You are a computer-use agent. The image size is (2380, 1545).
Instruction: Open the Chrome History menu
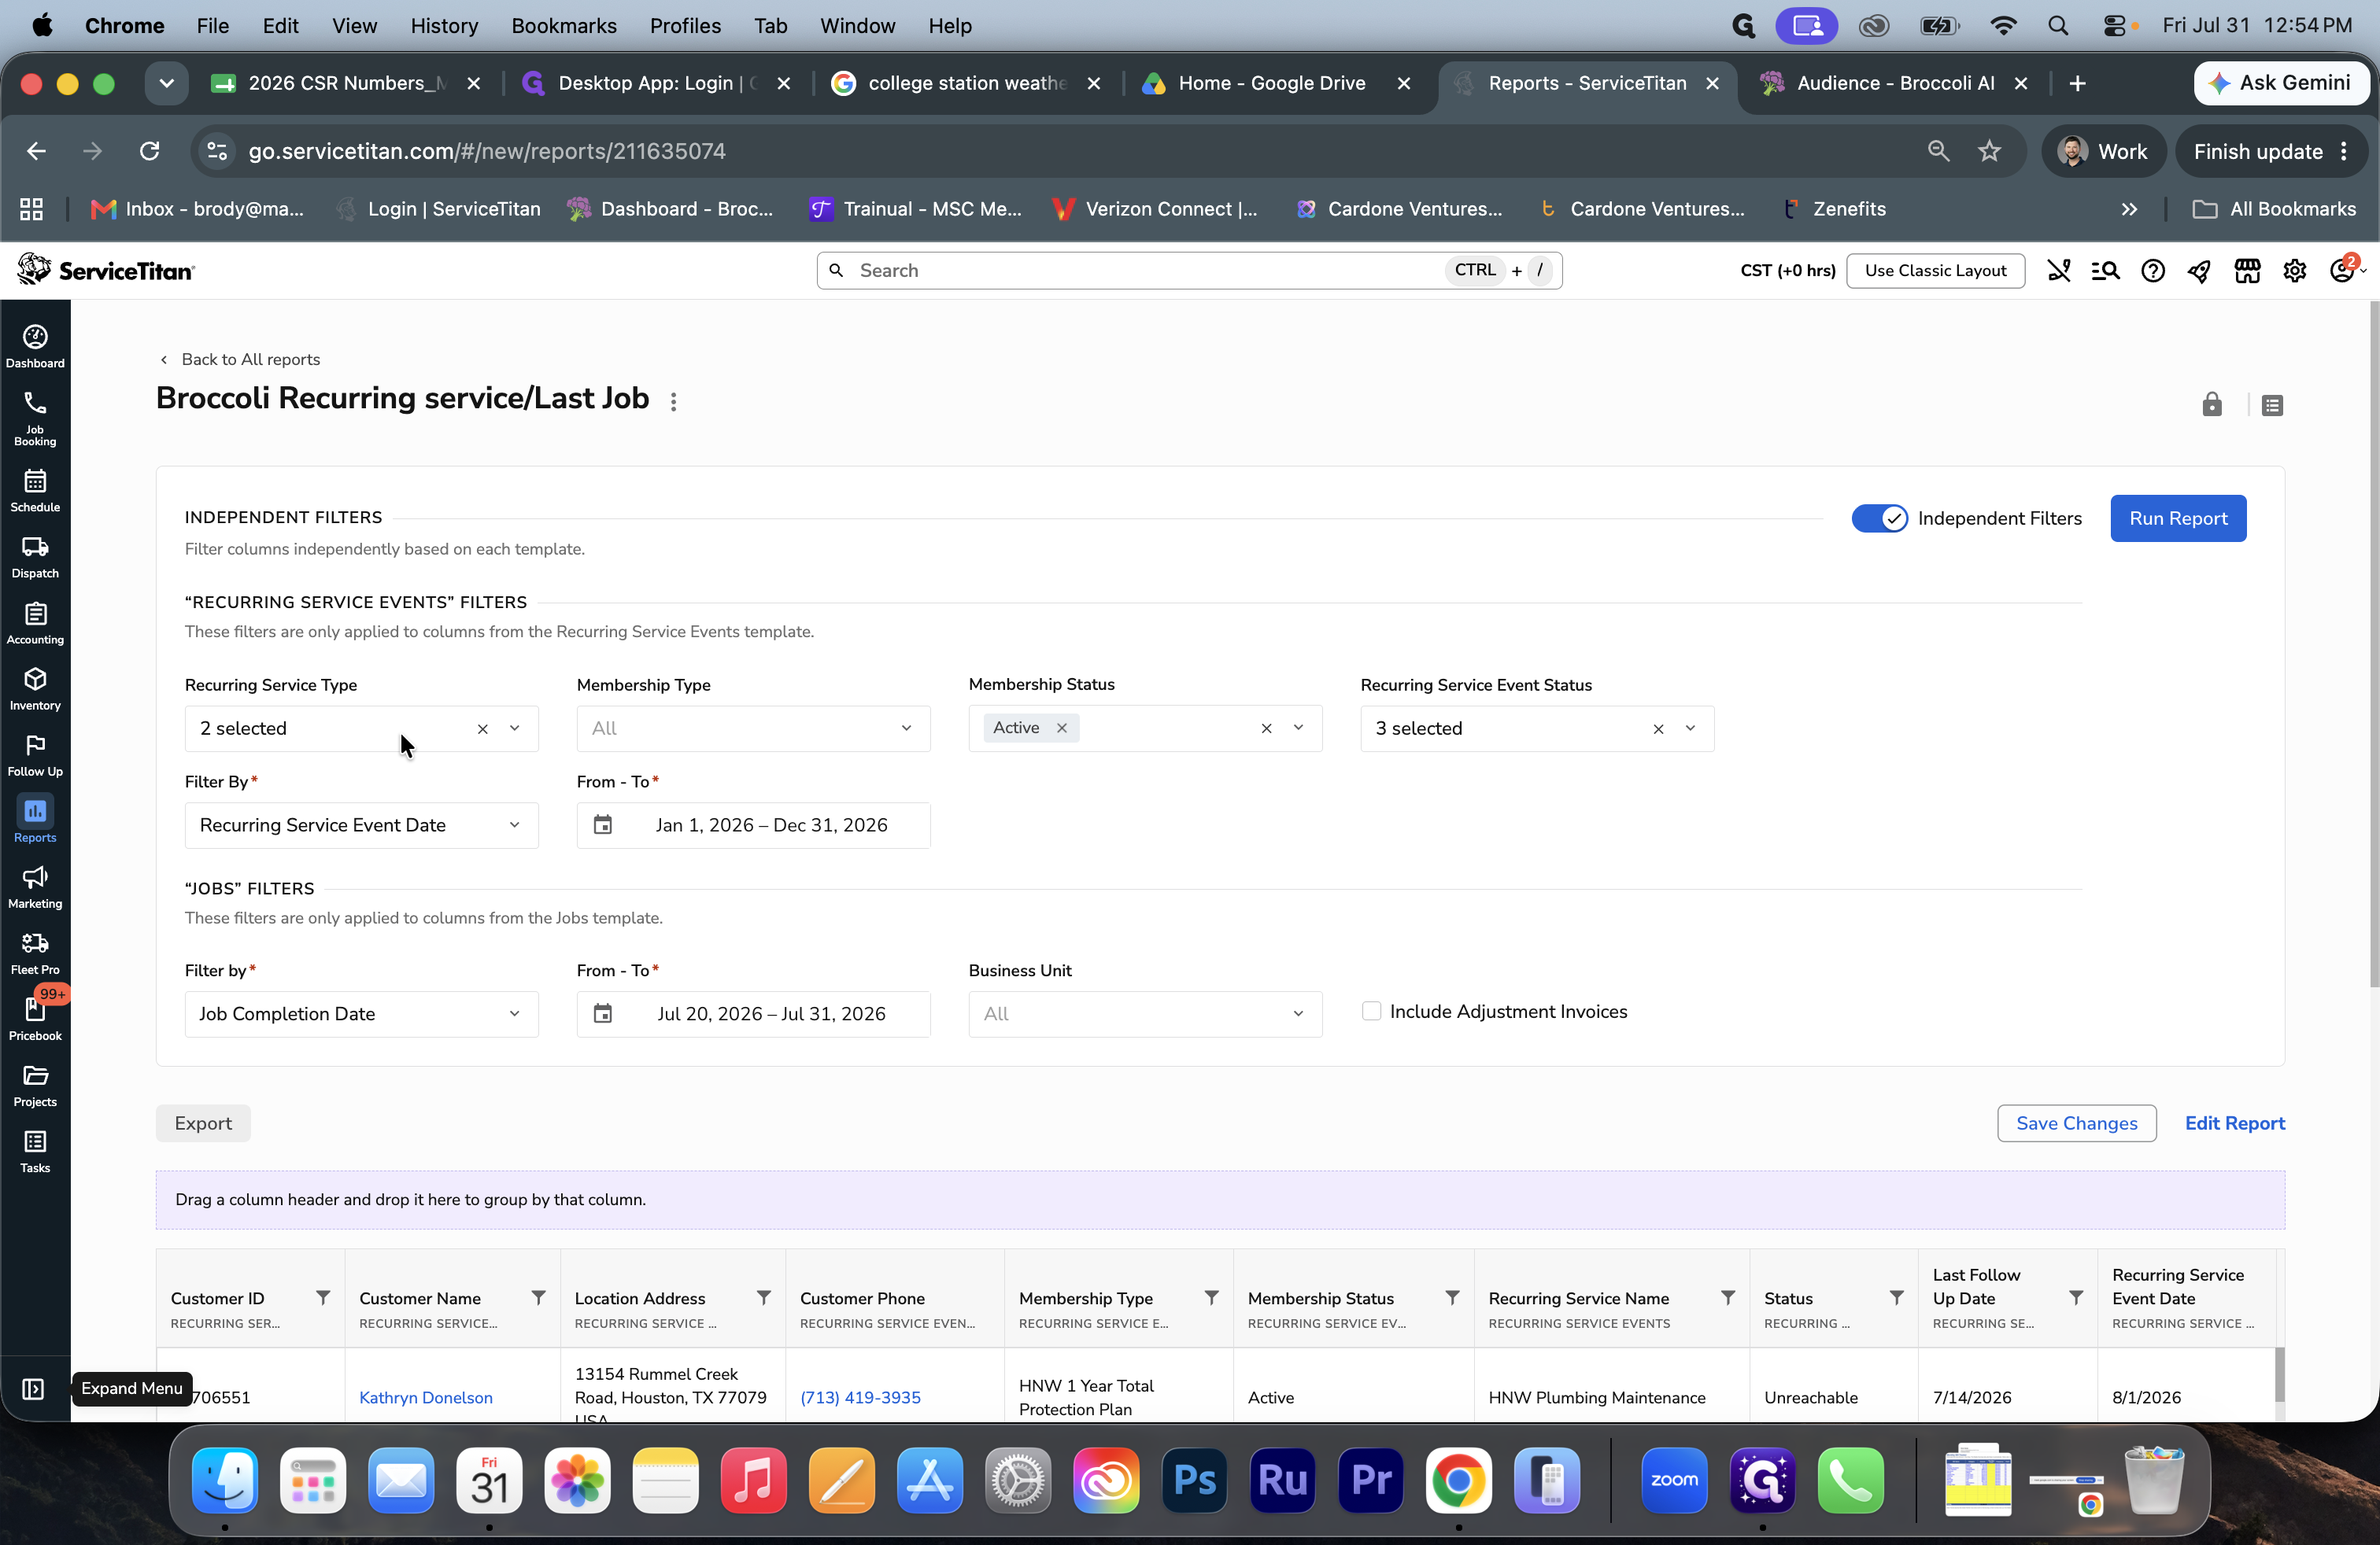point(443,26)
